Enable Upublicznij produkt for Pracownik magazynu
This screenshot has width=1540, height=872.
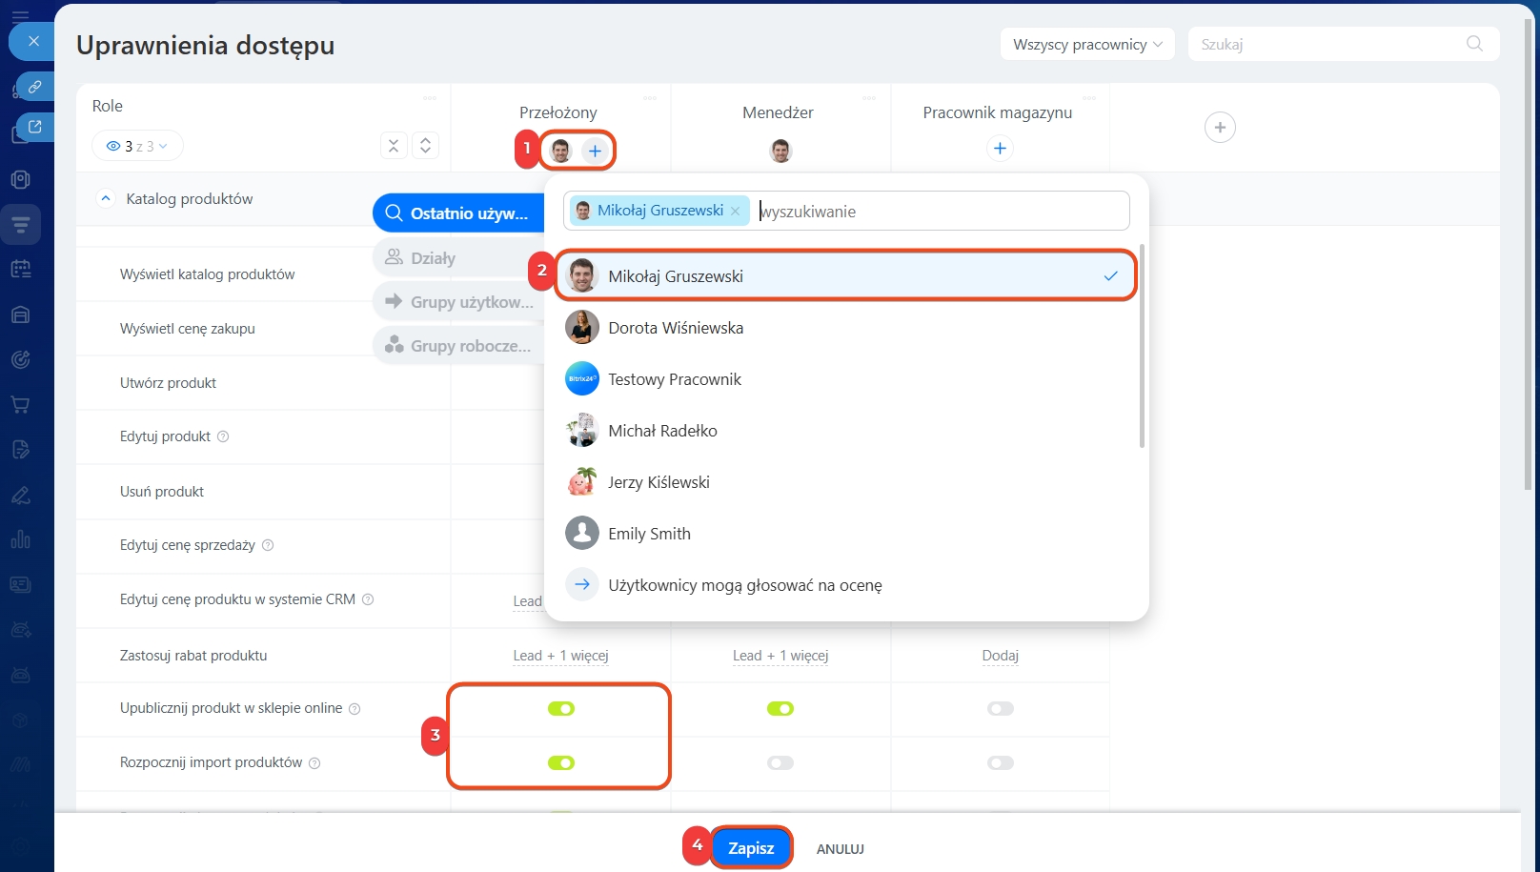pyautogui.click(x=1000, y=709)
